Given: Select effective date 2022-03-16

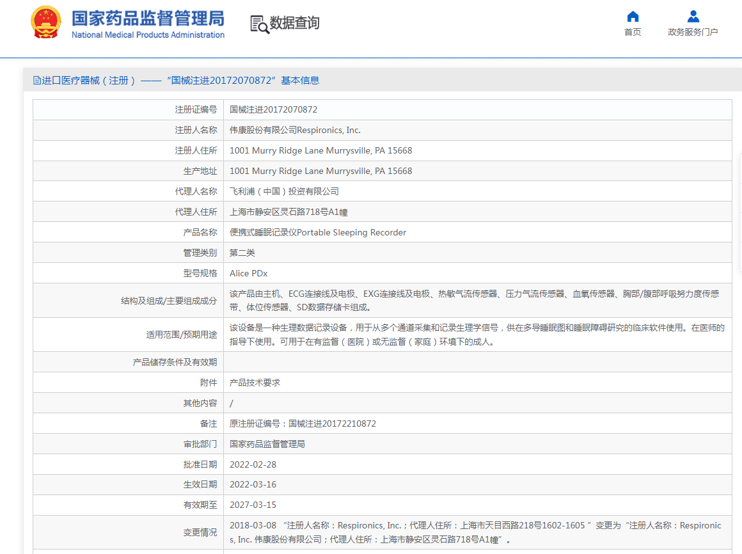Looking at the screenshot, I should (x=253, y=484).
